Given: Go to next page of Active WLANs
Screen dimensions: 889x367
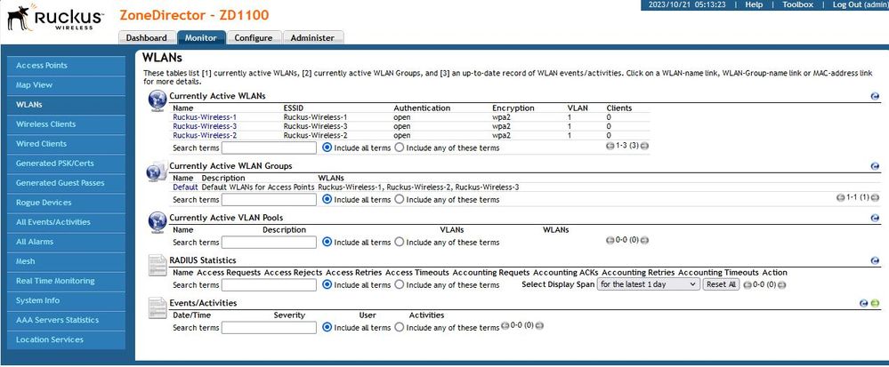Looking at the screenshot, I should (644, 146).
